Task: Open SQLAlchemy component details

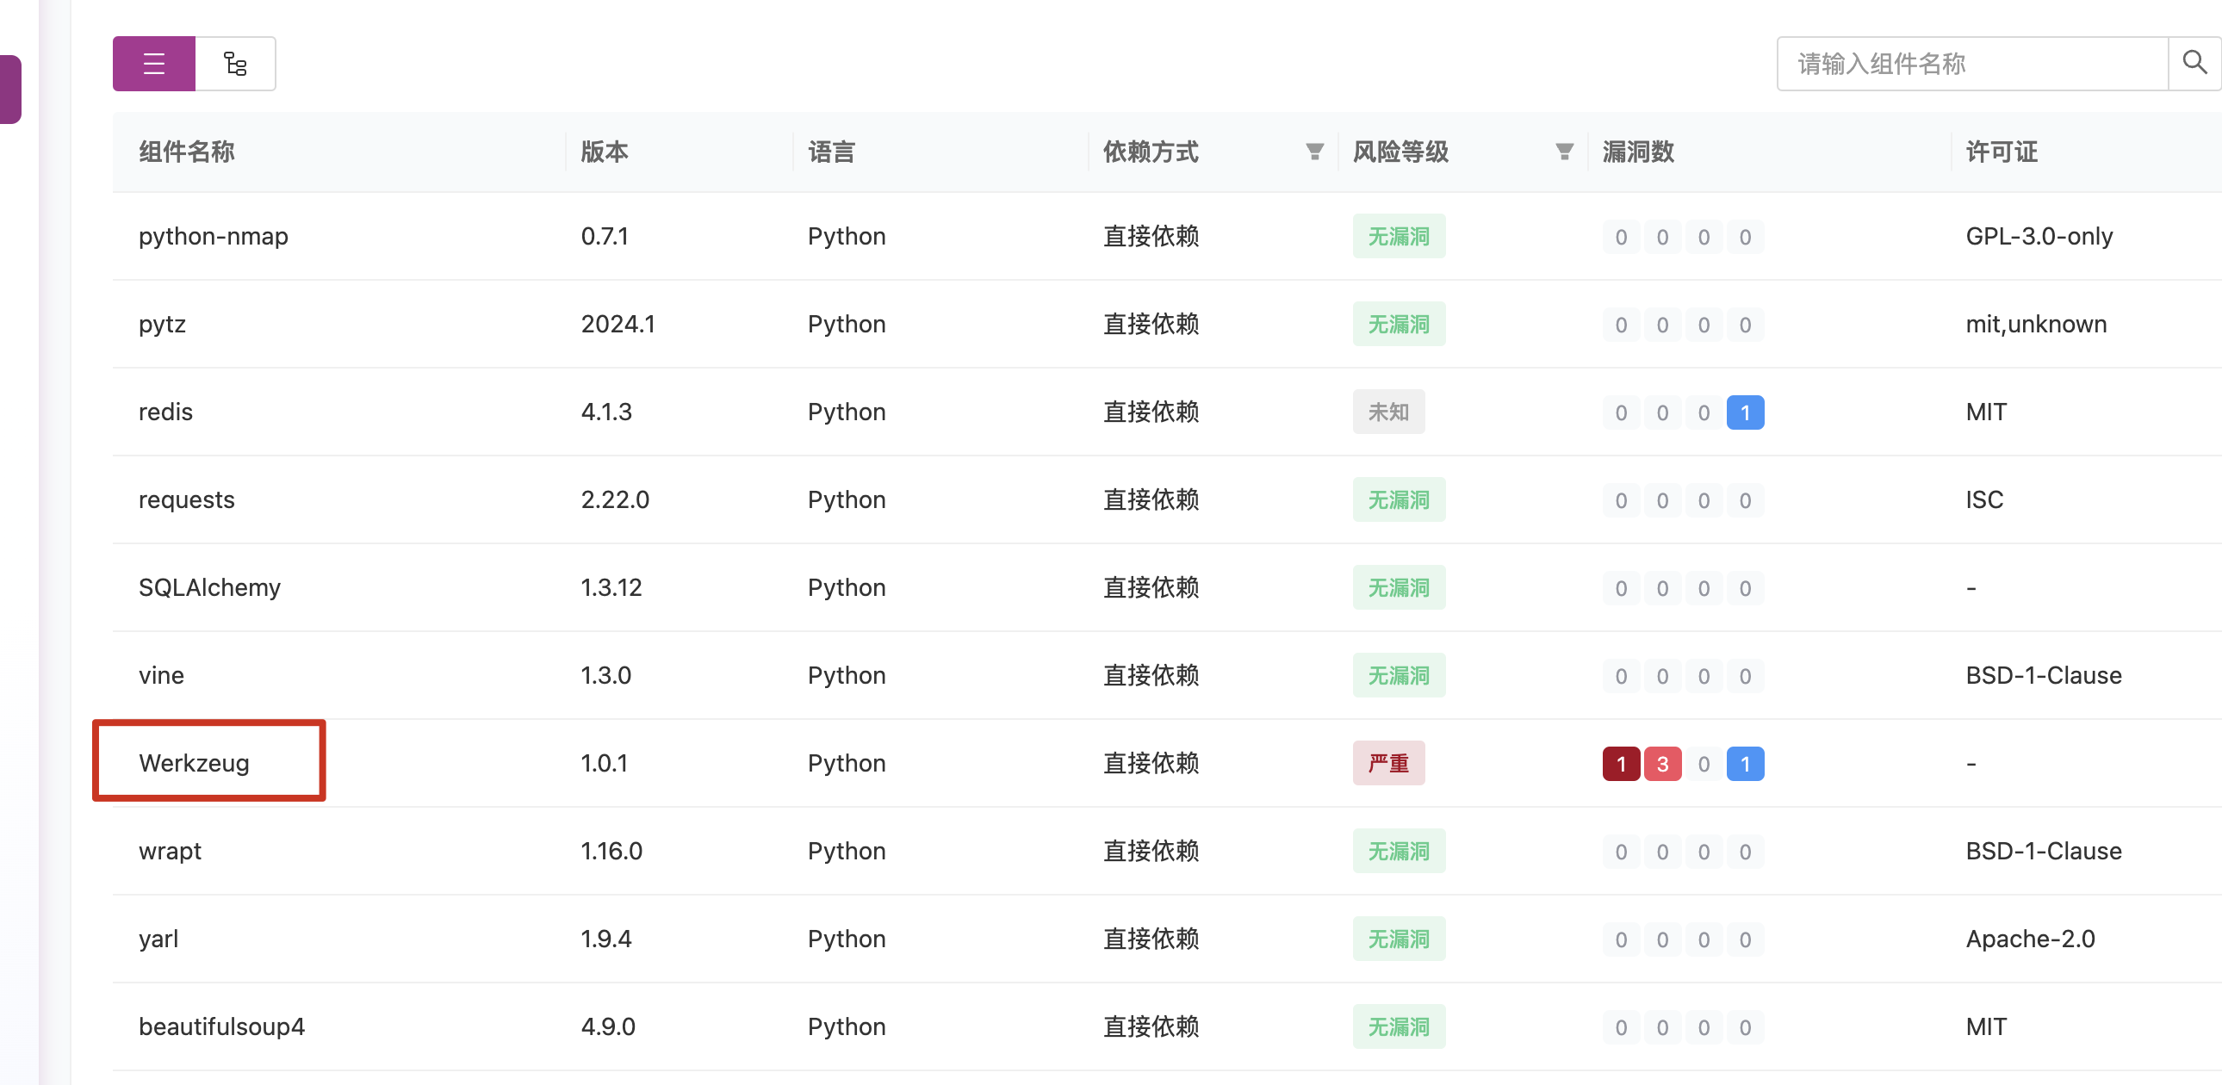Action: (x=209, y=588)
